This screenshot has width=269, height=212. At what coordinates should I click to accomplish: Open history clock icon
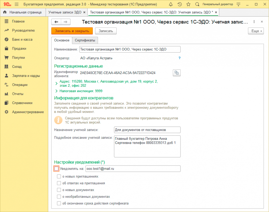point(180,4)
